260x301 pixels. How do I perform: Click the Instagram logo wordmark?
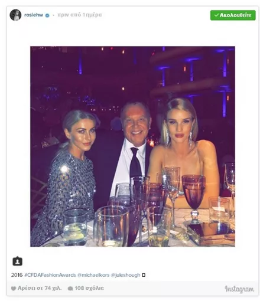[239, 289]
